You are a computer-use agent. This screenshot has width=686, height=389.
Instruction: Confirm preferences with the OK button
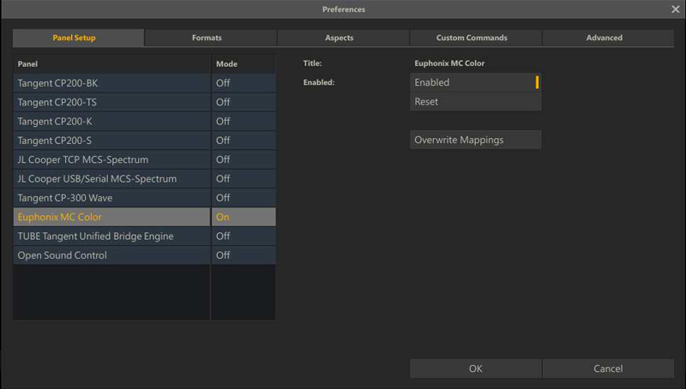coord(475,368)
